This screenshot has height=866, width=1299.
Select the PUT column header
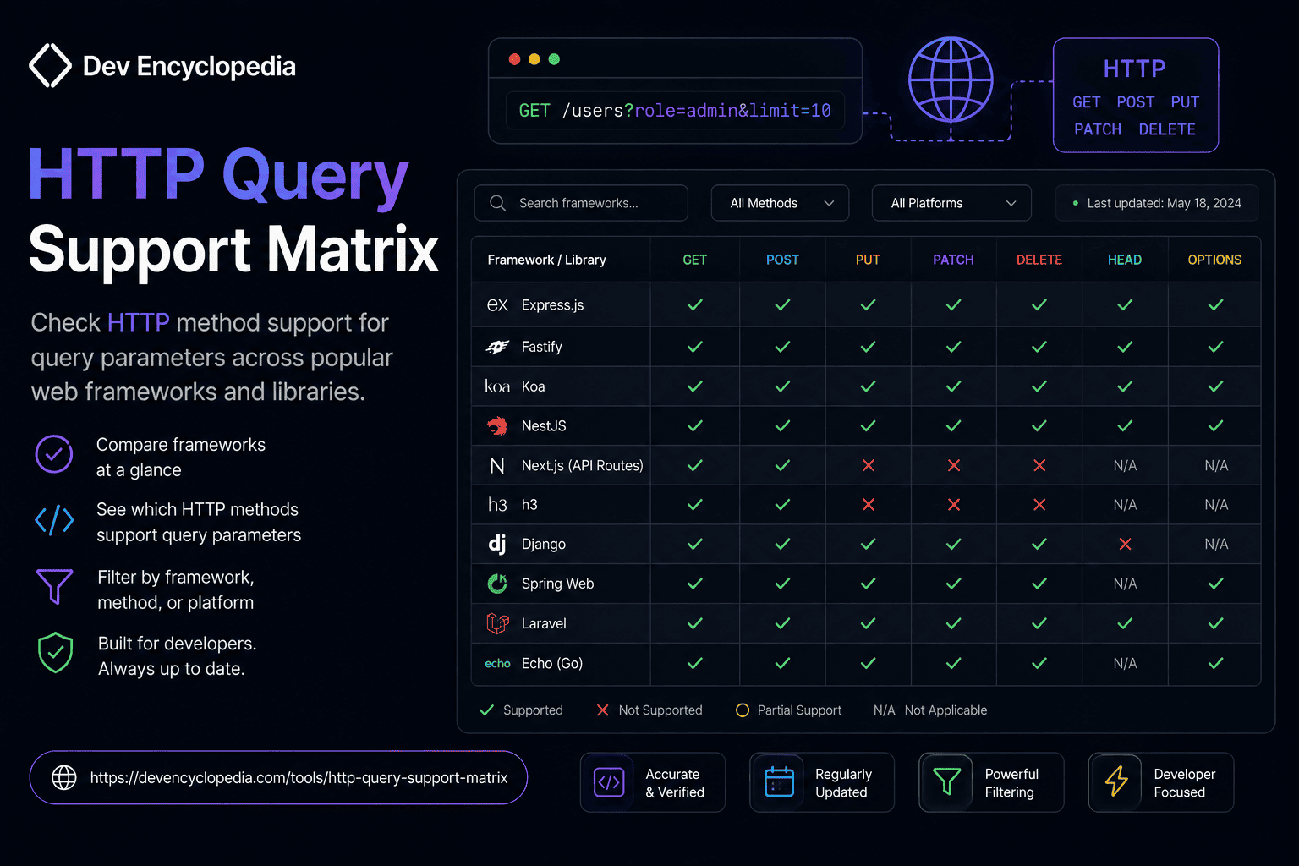(x=868, y=260)
